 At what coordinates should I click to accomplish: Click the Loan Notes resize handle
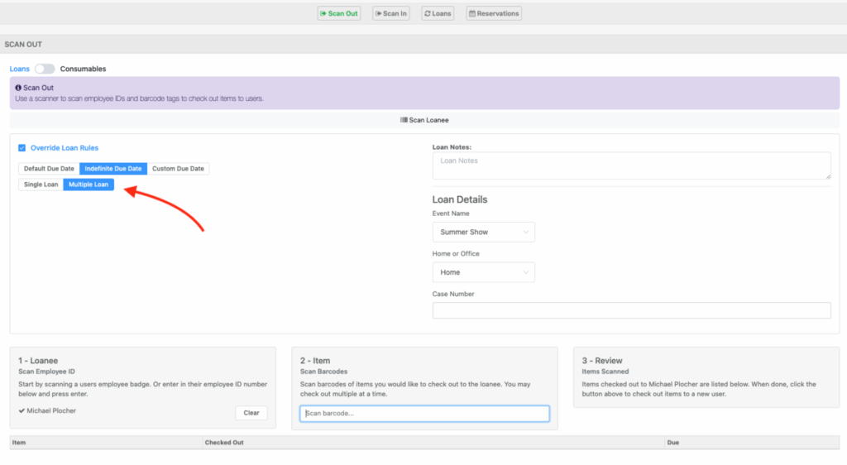tap(827, 175)
